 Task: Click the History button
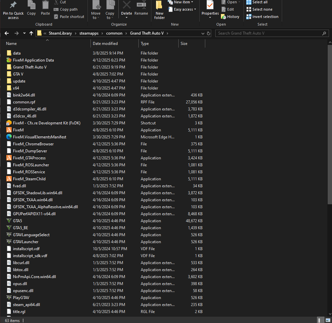(x=230, y=17)
